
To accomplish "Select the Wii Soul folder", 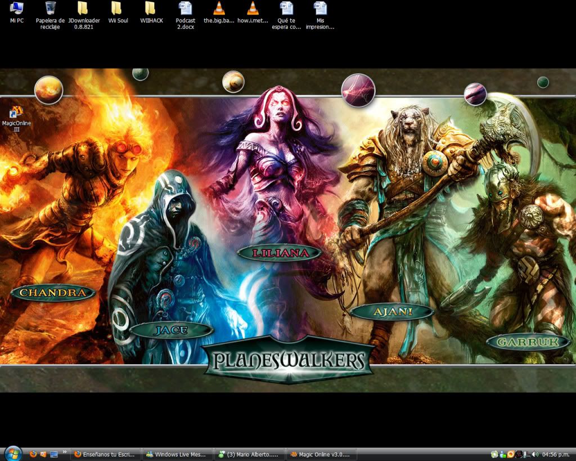I will tap(118, 12).
